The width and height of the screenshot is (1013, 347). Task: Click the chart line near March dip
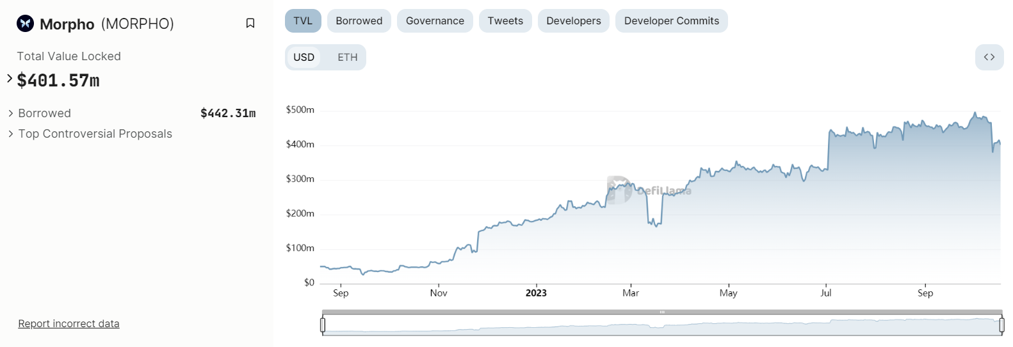654,223
